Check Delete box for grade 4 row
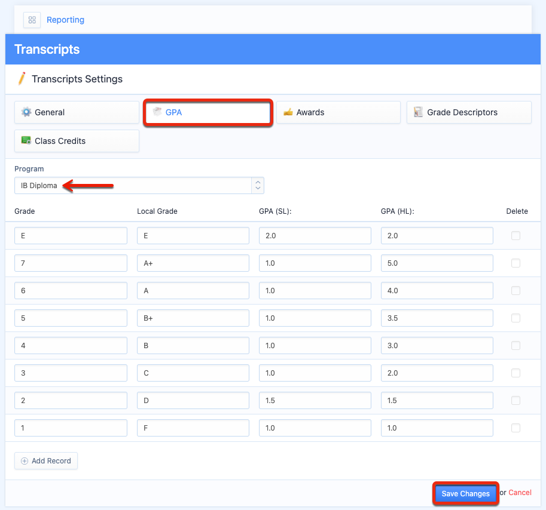 (516, 346)
